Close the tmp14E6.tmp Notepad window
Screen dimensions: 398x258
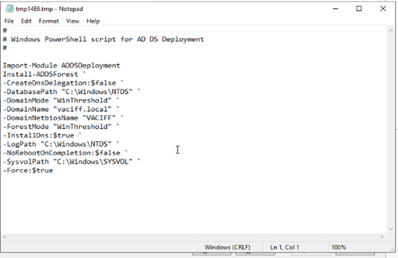(383, 9)
